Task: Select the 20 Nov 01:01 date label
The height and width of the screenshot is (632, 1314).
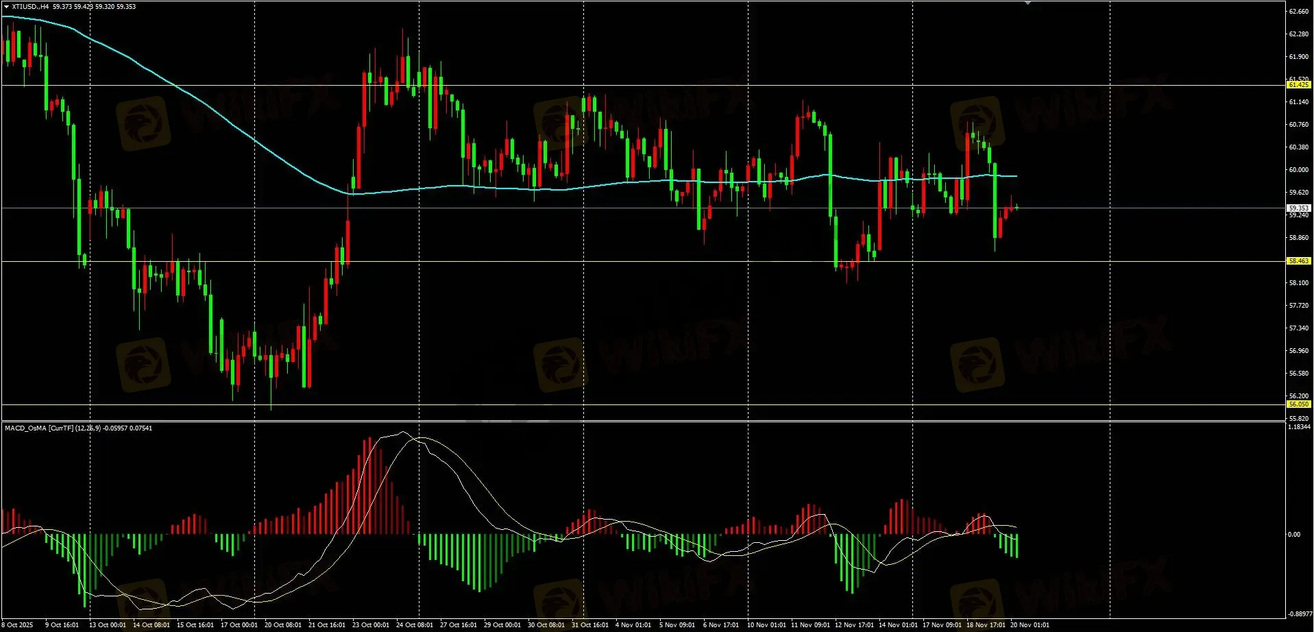Action: (1030, 625)
